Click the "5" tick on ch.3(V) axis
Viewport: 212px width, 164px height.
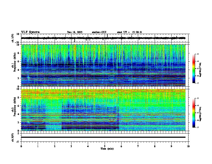click(19, 133)
